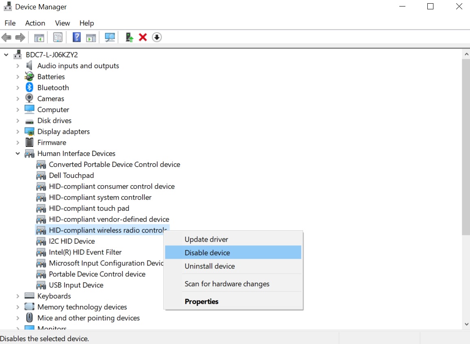Click Update driver in the context menu

pyautogui.click(x=206, y=239)
